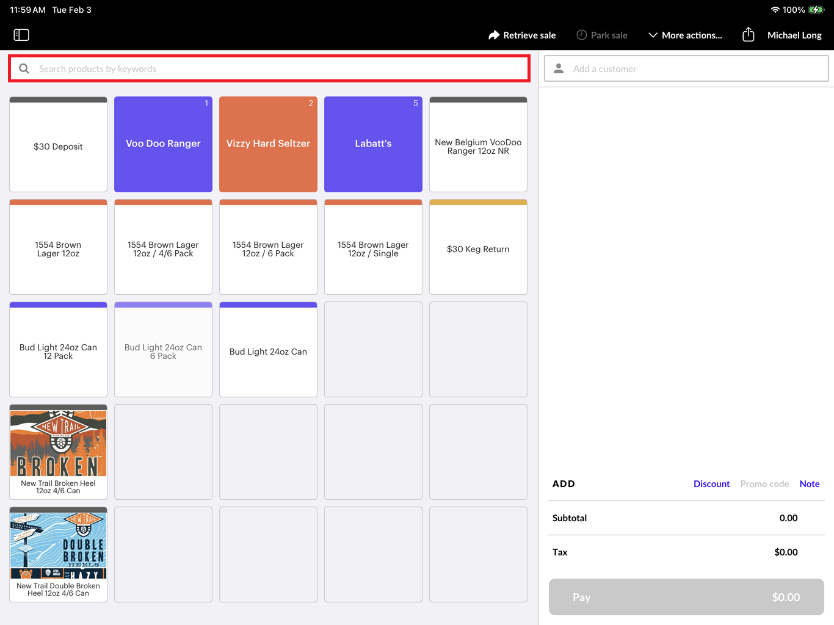Viewport: 834px width, 625px height.
Task: Add 1554 Brown Lager 4/6 Pack
Action: [164, 247]
